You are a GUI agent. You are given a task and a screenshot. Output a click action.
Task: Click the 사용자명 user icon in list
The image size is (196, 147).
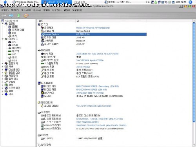42,41
